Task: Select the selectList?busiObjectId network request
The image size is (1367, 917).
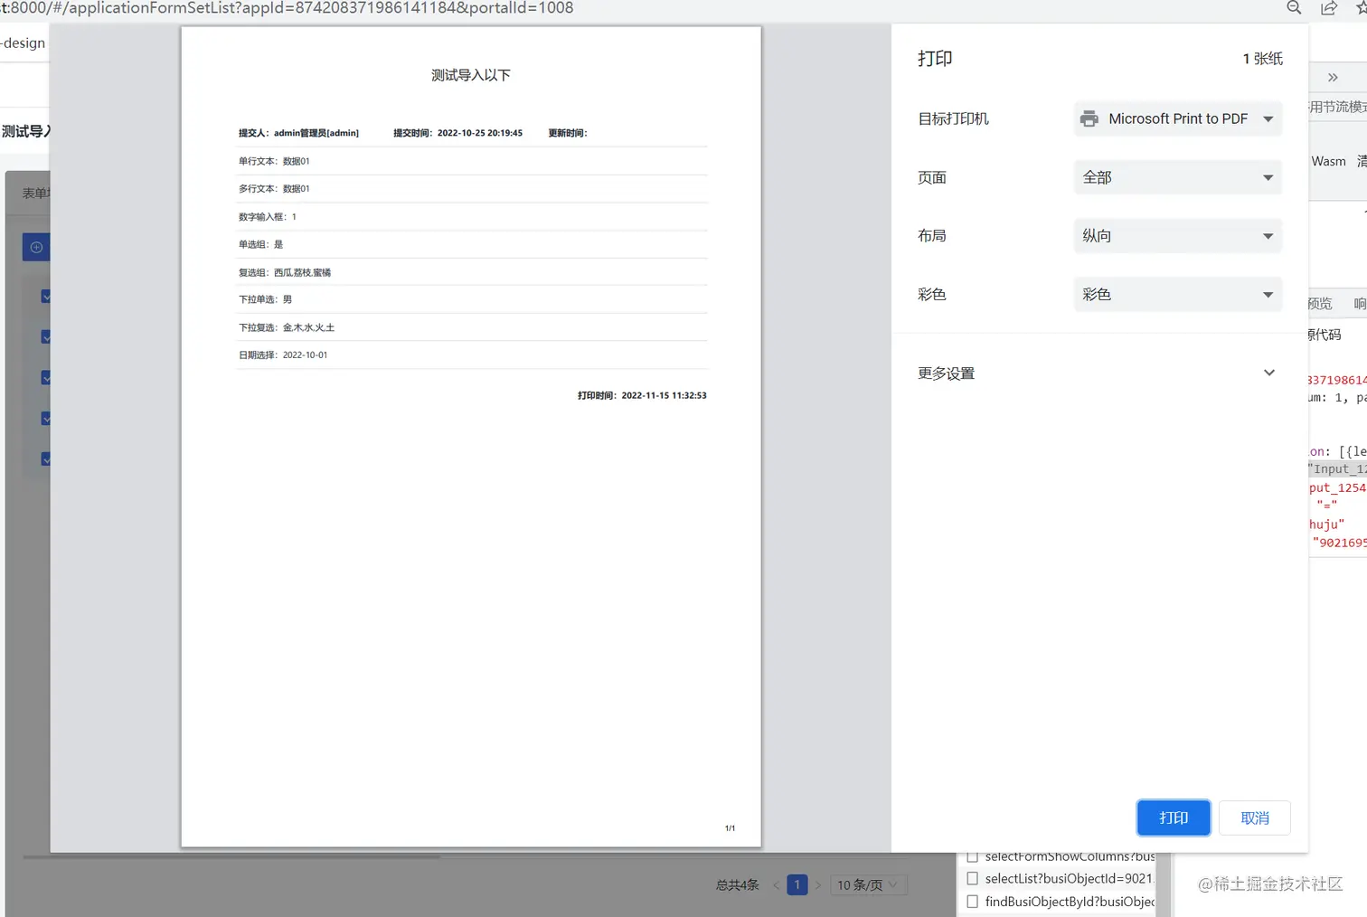Action: [x=1070, y=878]
